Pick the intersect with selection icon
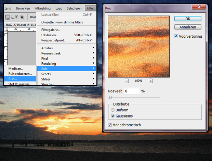 [x=22, y=17]
